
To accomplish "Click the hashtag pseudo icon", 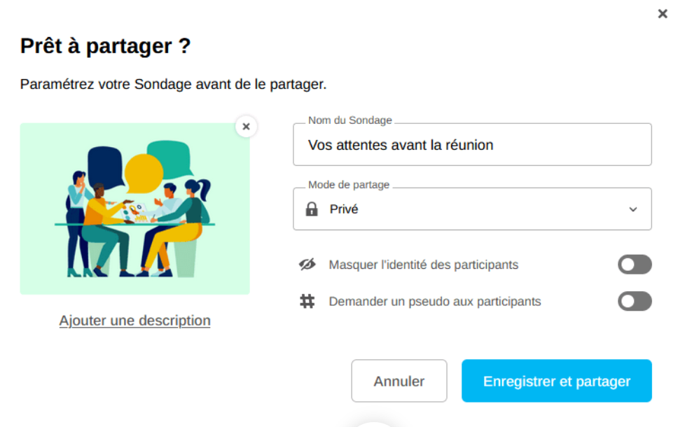I will point(307,302).
